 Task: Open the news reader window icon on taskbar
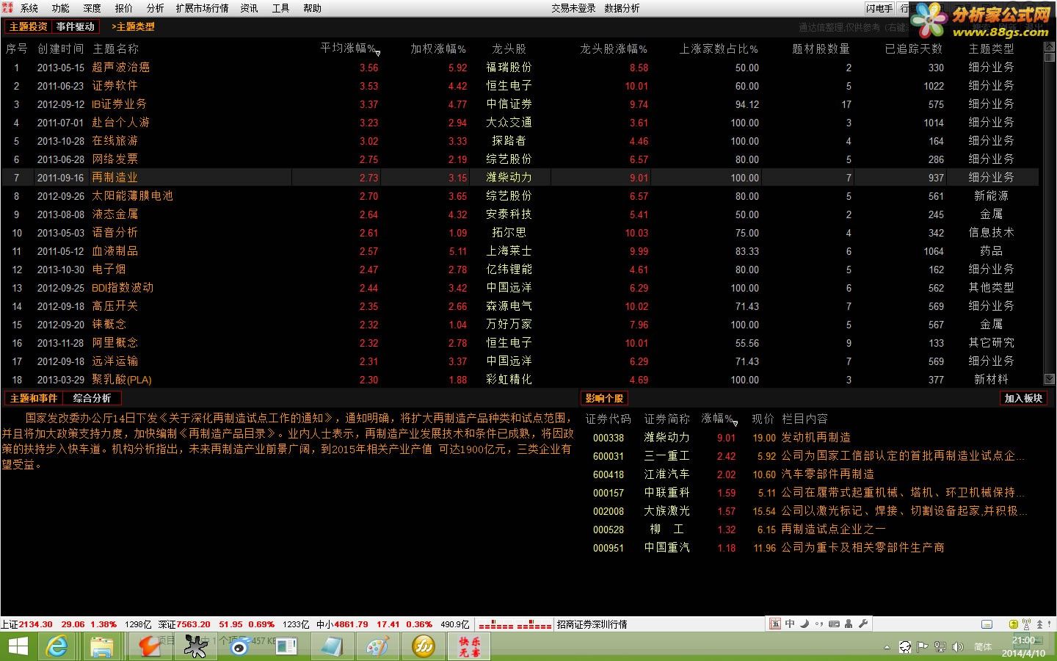pyautogui.click(x=286, y=646)
